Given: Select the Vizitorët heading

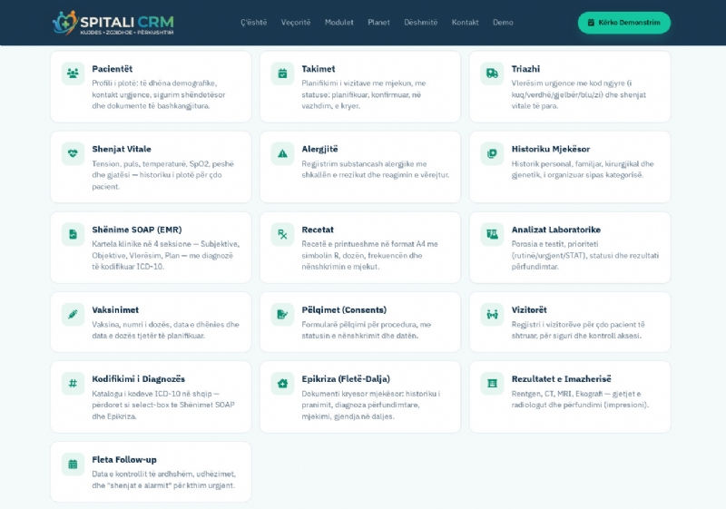Looking at the screenshot, I should pos(529,310).
